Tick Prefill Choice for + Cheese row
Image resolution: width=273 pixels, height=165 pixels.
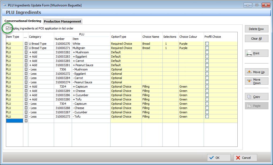pyautogui.click(x=207, y=91)
